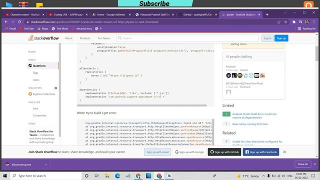Click the page vertical scrollbar thumb
This screenshot has height=180, width=320.
tap(316, 53)
